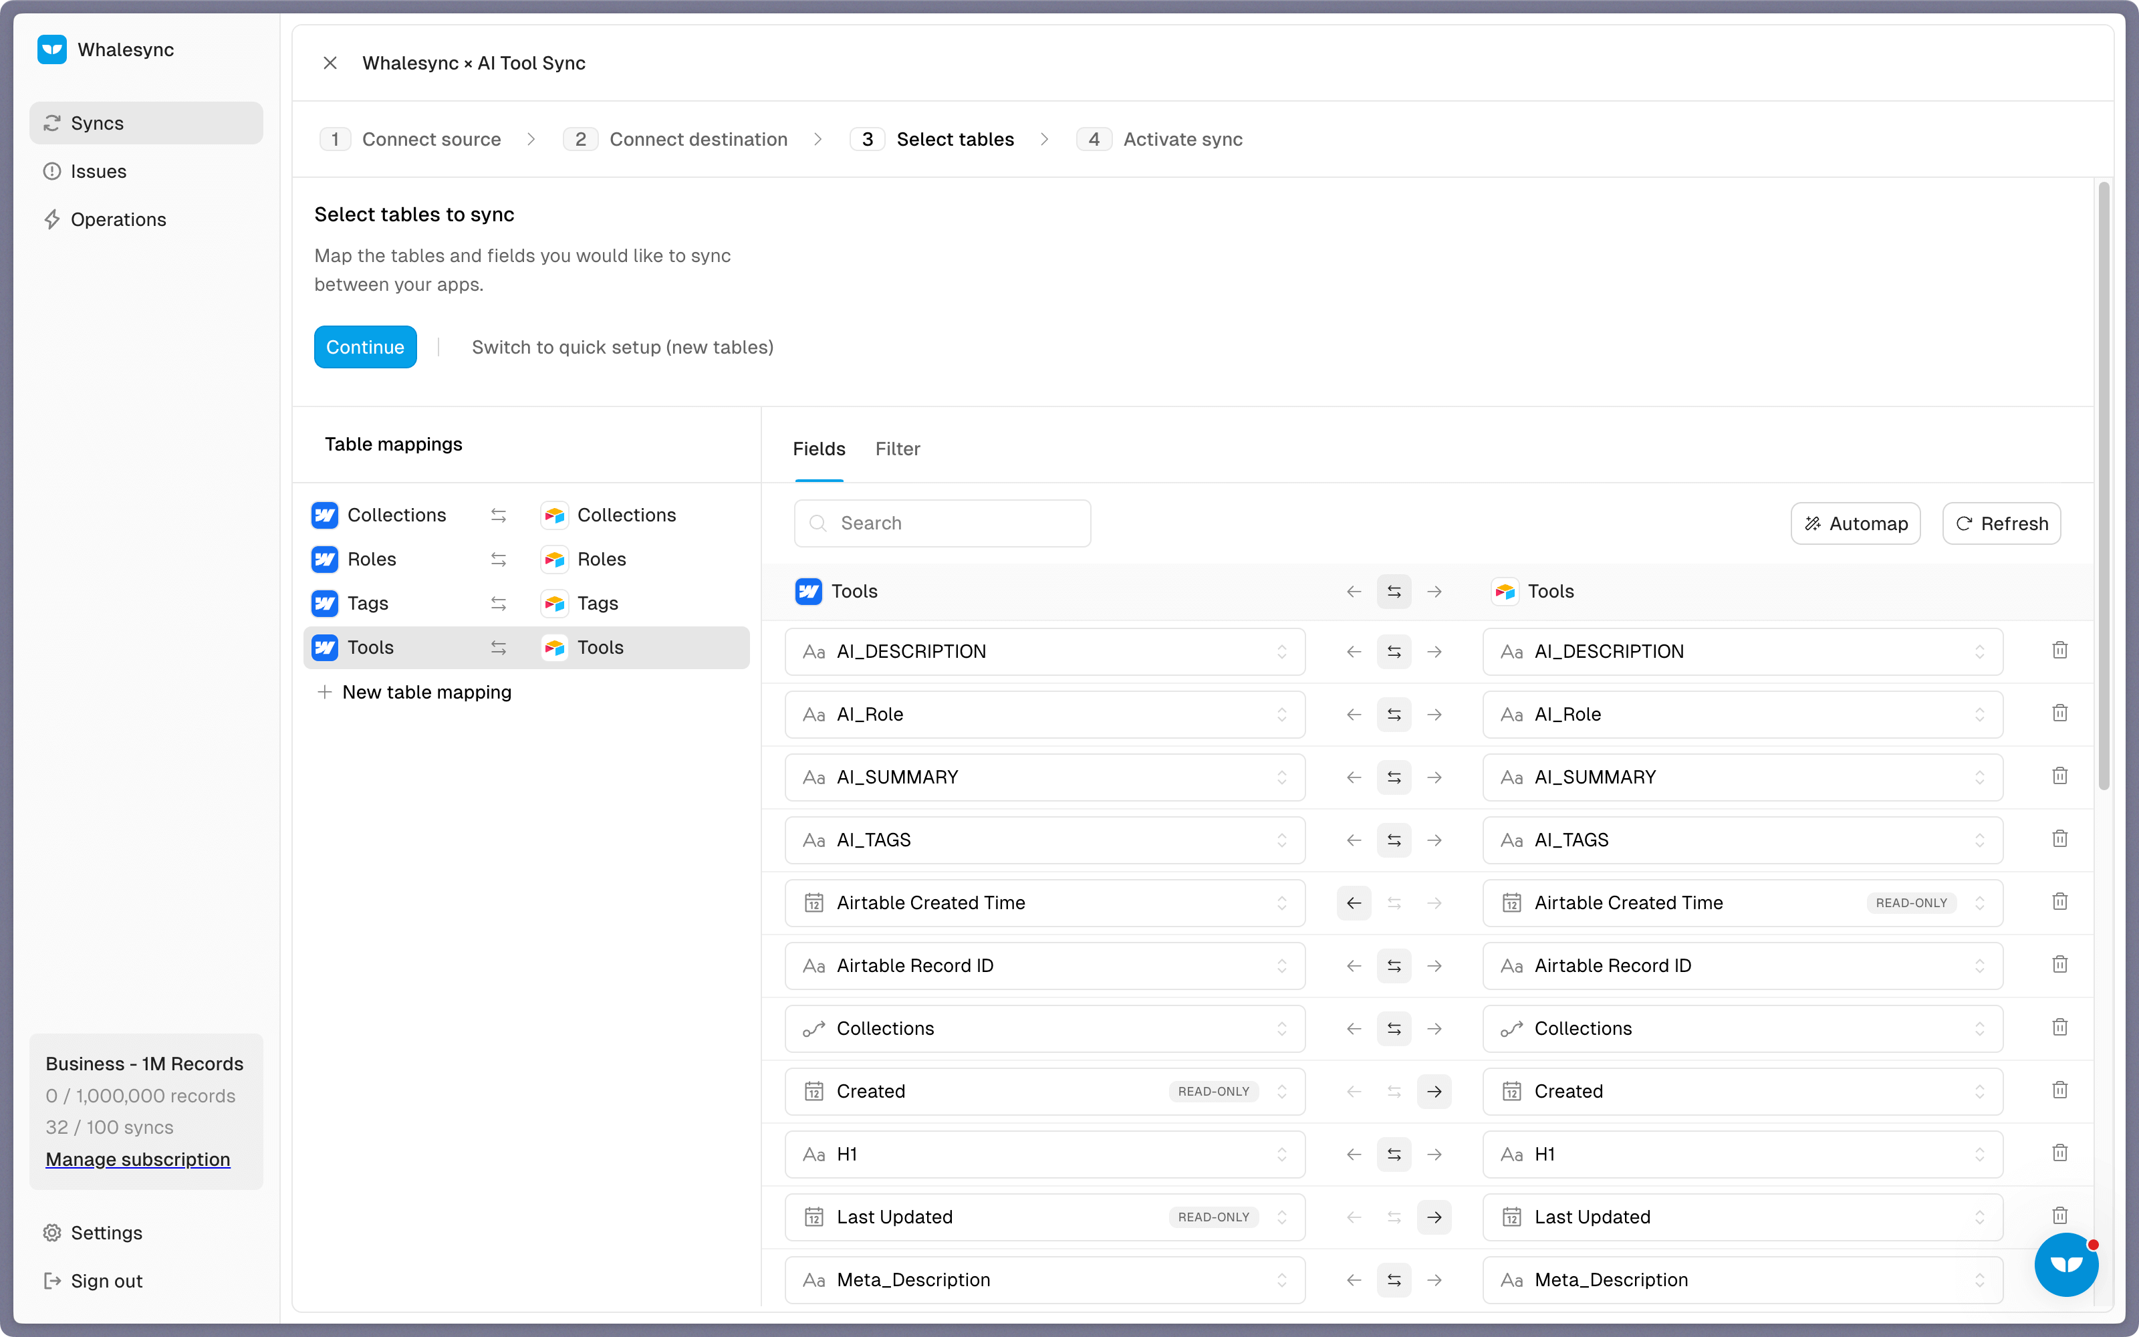Screen dimensions: 2139x1337
Task: Set H1 field to sync right only
Action: [x=1434, y=1154]
